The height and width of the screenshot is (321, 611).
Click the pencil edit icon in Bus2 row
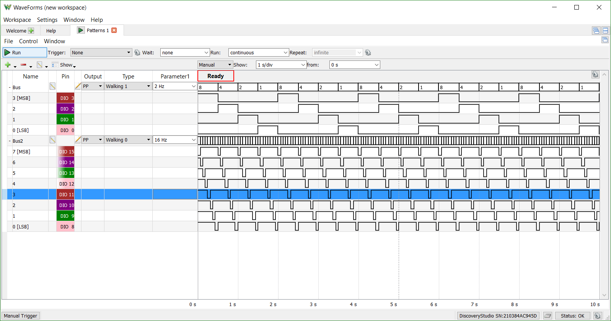click(x=78, y=140)
